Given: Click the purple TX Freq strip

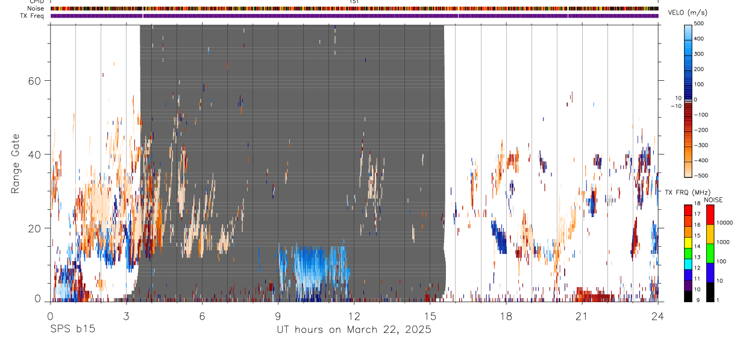Looking at the screenshot, I should (x=354, y=16).
